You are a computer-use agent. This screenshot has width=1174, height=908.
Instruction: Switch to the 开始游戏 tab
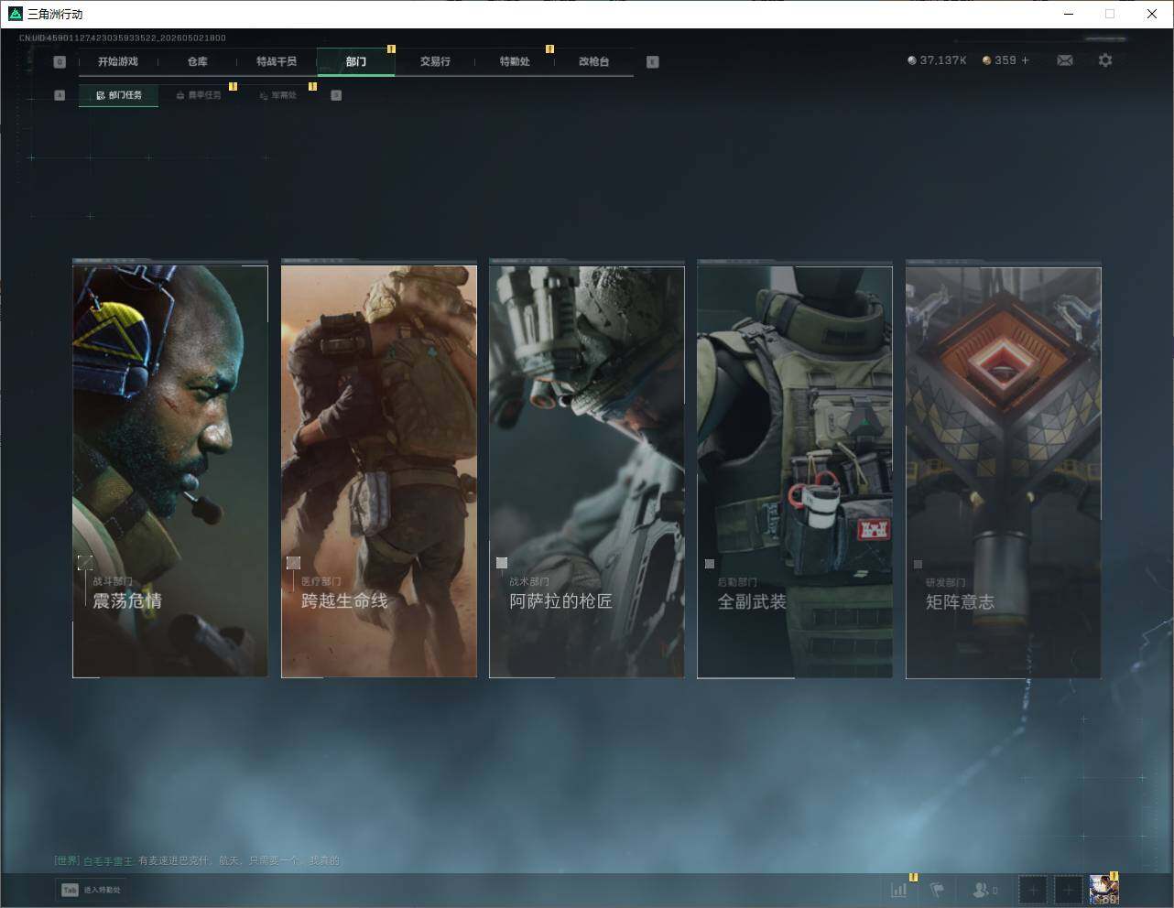point(118,62)
